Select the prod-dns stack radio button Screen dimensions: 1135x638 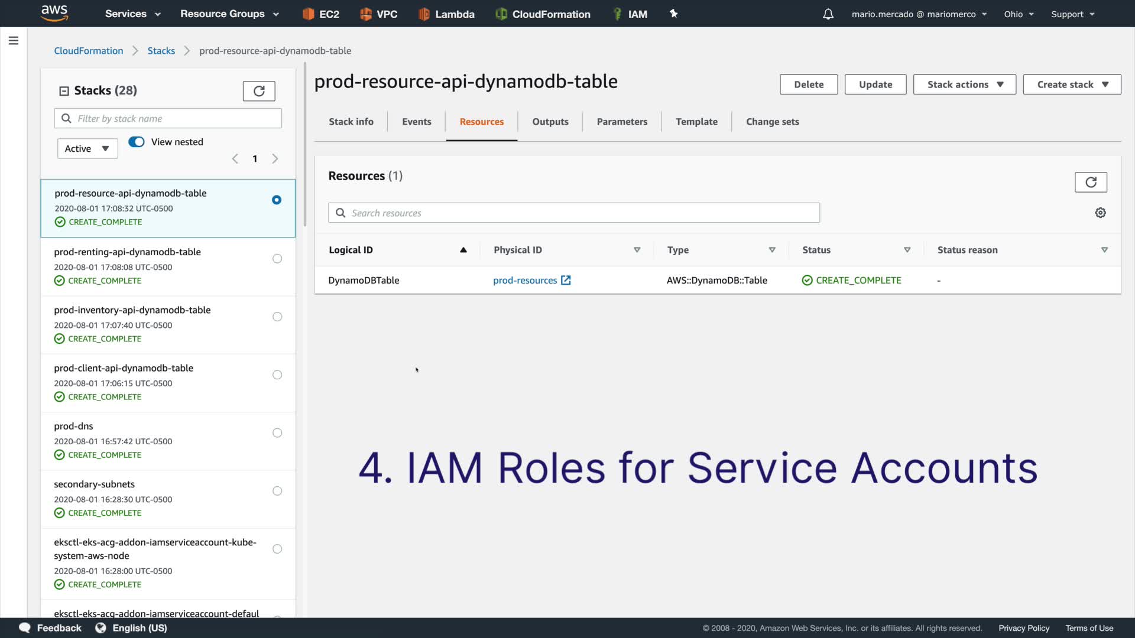[277, 433]
